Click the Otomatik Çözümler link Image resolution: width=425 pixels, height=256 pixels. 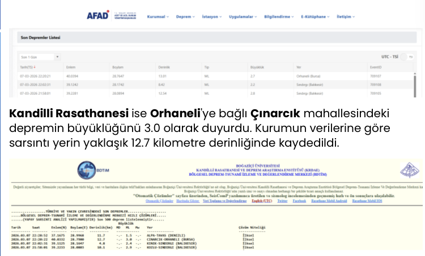[159, 200]
